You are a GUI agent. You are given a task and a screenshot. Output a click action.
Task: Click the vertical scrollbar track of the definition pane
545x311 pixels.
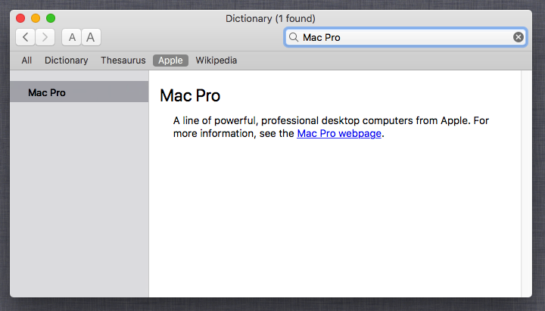tap(526, 183)
